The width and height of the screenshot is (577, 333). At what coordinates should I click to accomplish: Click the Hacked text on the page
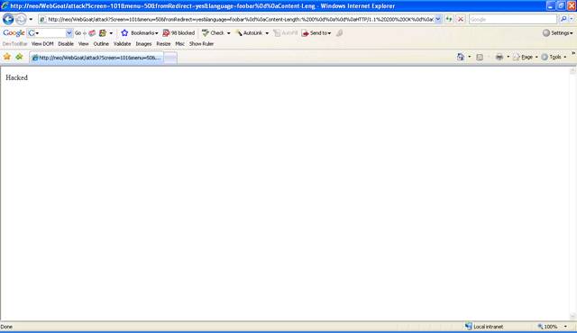pyautogui.click(x=16, y=77)
